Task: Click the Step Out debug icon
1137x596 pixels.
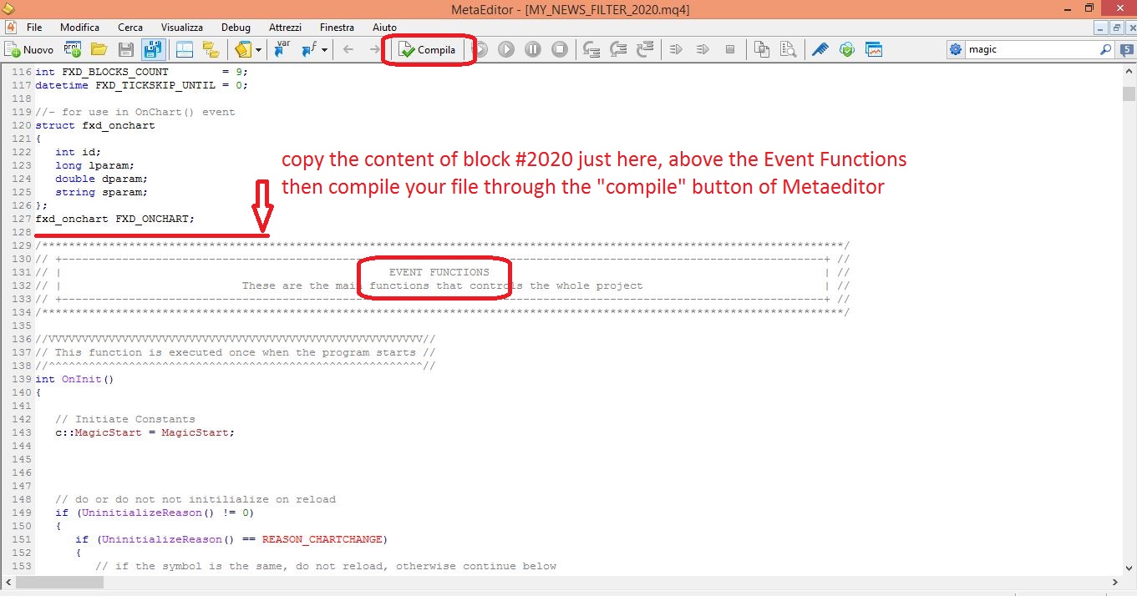Action: tap(645, 50)
